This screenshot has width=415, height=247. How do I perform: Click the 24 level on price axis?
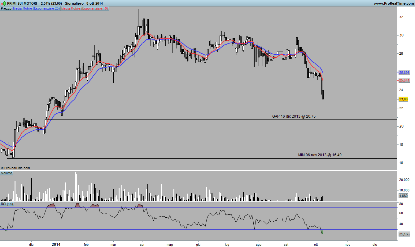(x=401, y=90)
